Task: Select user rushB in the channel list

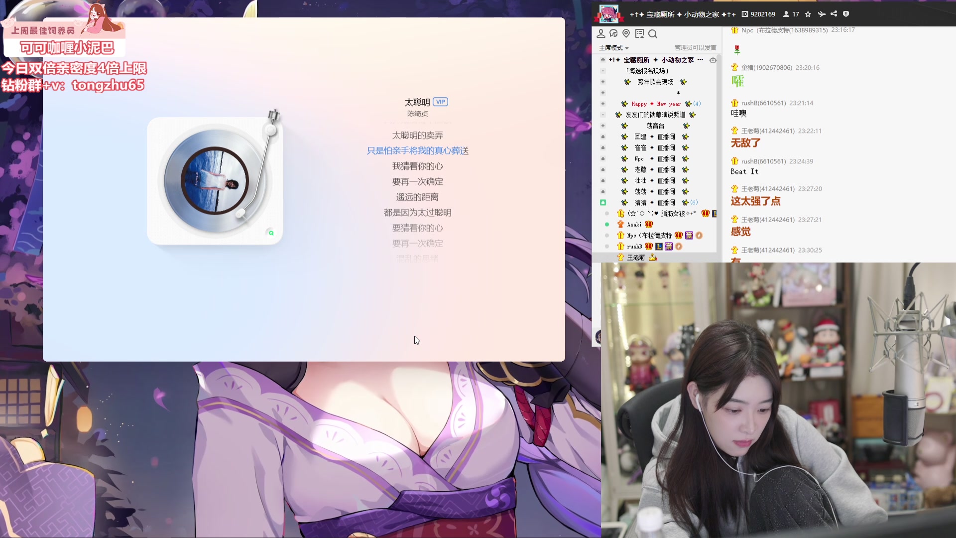Action: (634, 246)
